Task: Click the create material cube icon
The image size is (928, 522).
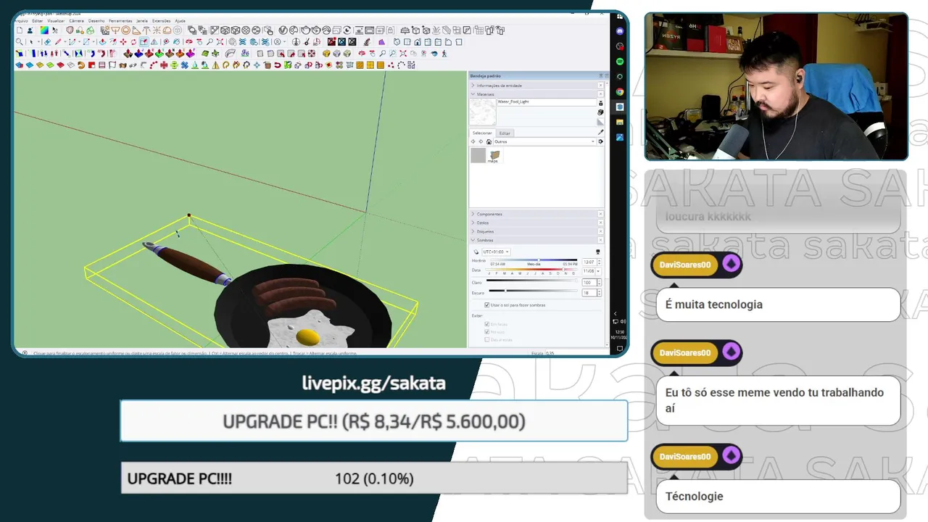Action: coord(601,112)
